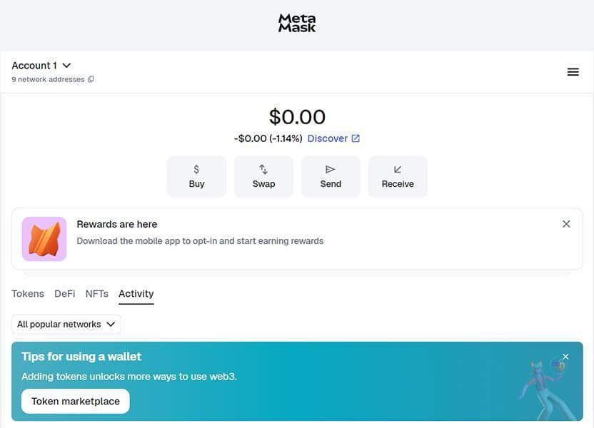
Task: Click the Buy dollar icon
Action: click(196, 169)
